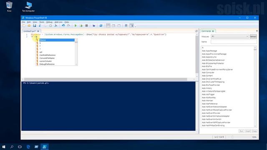Choose ConsoleFileName from autocomplete list
This screenshot has height=150, width=267.
[x=47, y=58]
